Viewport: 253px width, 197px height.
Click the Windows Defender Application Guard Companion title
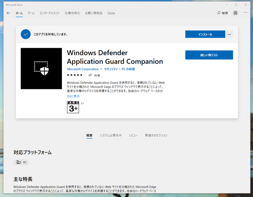[x=115, y=57]
